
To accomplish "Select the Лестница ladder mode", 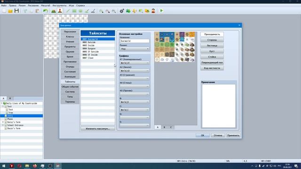I will (212, 46).
